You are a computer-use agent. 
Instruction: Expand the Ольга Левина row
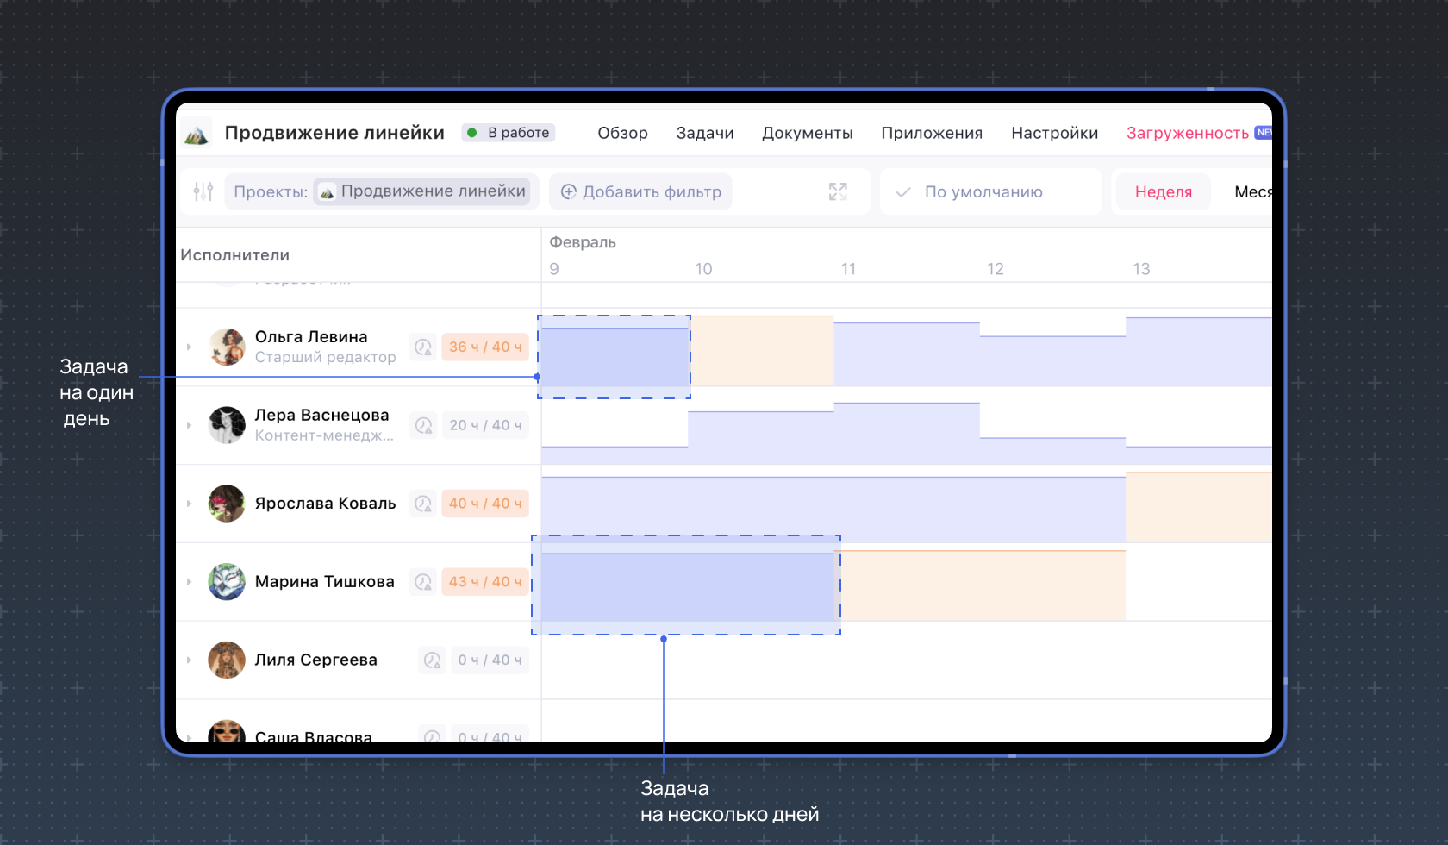[190, 347]
